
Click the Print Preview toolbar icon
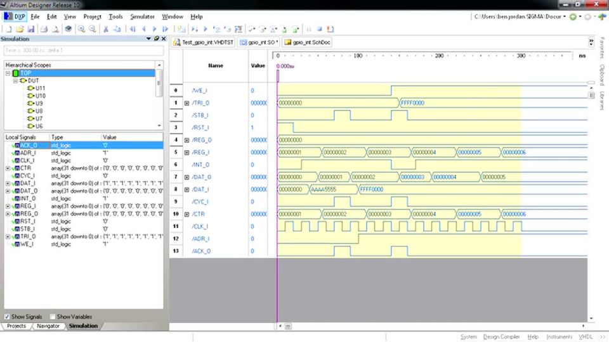point(55,29)
